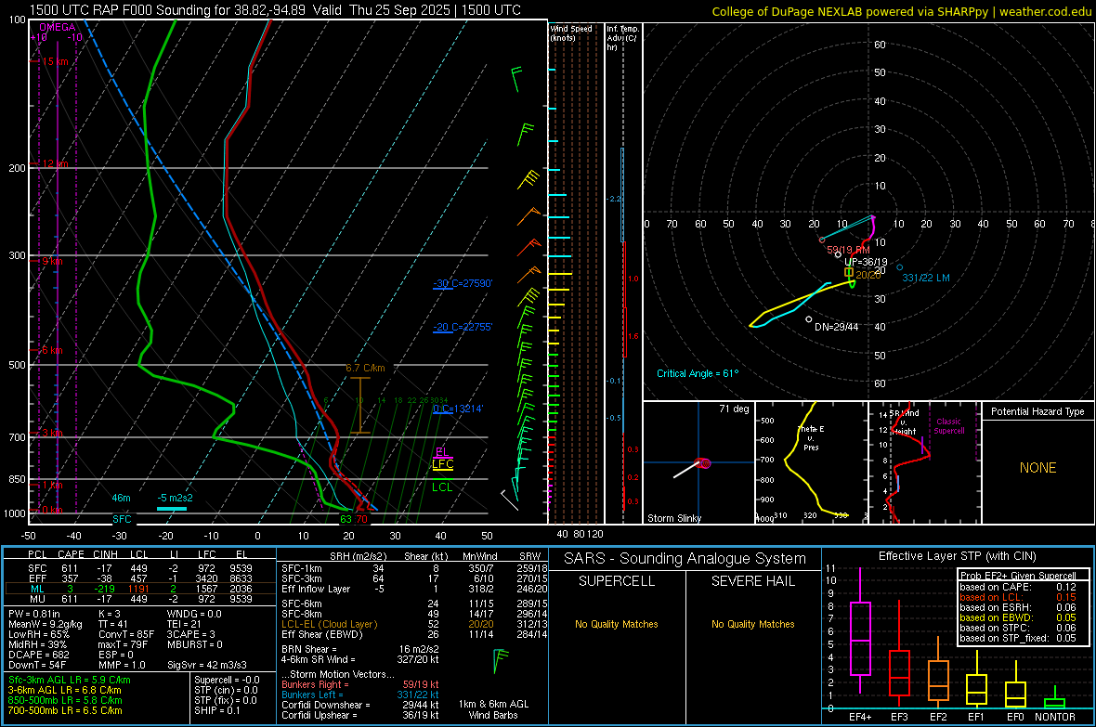
Task: Click the based on LCL: 0.15 line
Action: (x=1018, y=597)
